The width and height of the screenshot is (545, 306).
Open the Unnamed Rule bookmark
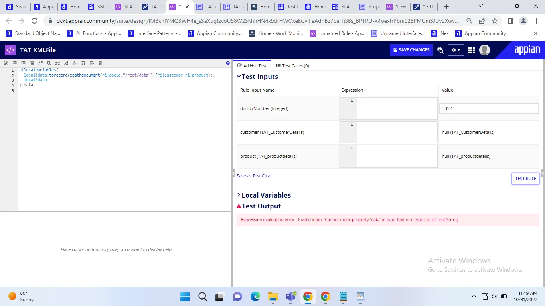338,33
